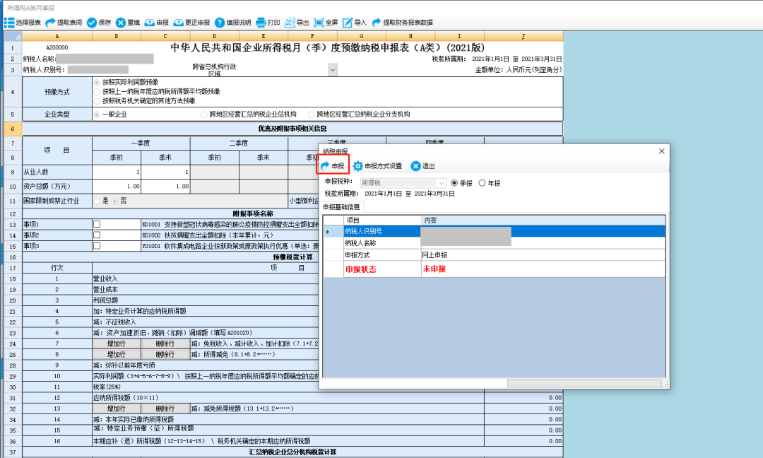Click the 应纳所得税额（10×11） row label

[x=126, y=398]
